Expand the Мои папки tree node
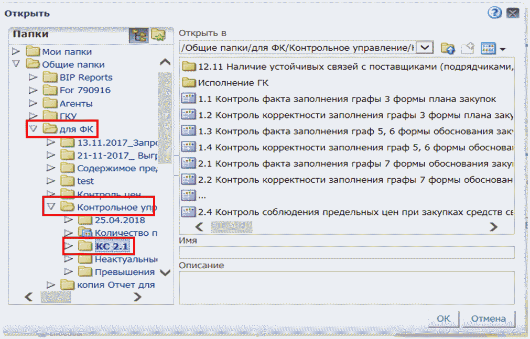Viewport: 530px width, 339px height. [16, 52]
